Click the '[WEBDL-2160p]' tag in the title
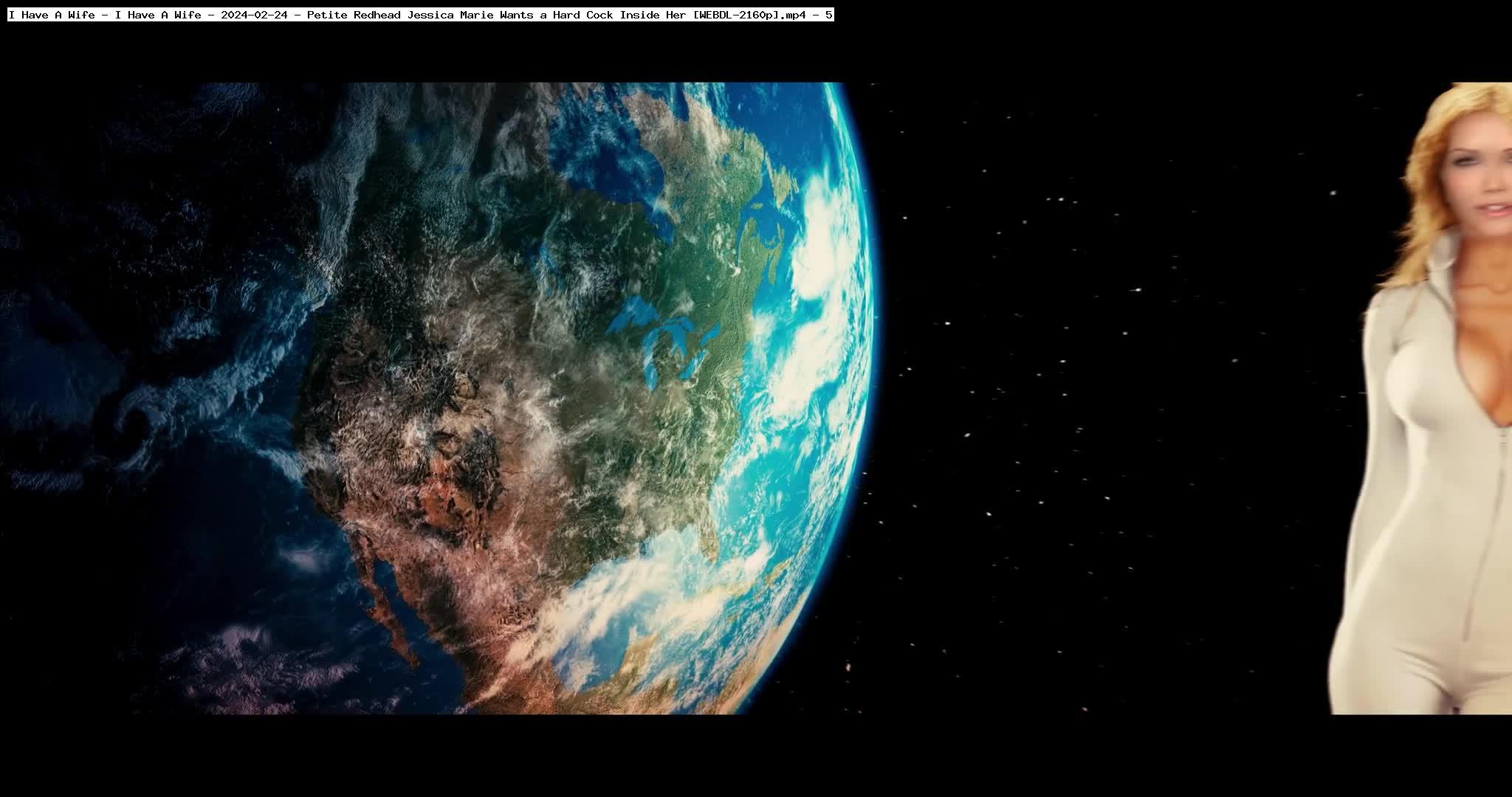This screenshot has height=797, width=1512. coord(736,15)
